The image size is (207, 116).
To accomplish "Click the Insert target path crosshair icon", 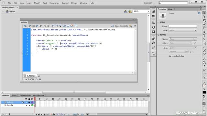I will pyautogui.click(x=34, y=26).
